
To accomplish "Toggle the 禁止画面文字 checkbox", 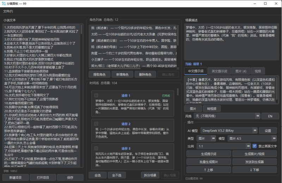I will tap(255, 146).
